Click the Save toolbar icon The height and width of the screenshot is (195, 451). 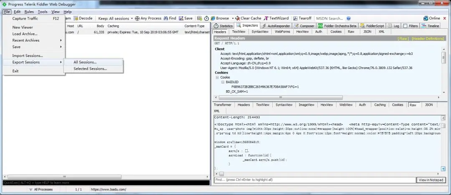[x=181, y=18]
